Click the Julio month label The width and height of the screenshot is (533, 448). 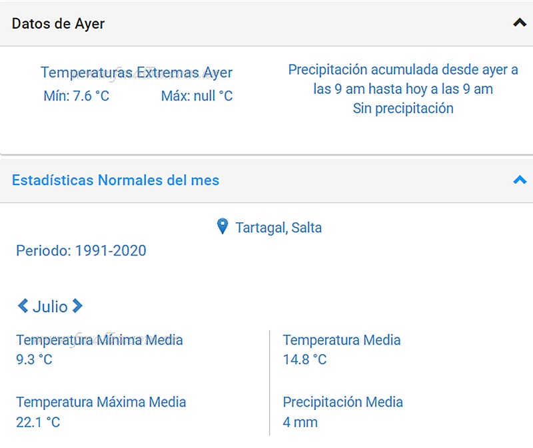(50, 307)
